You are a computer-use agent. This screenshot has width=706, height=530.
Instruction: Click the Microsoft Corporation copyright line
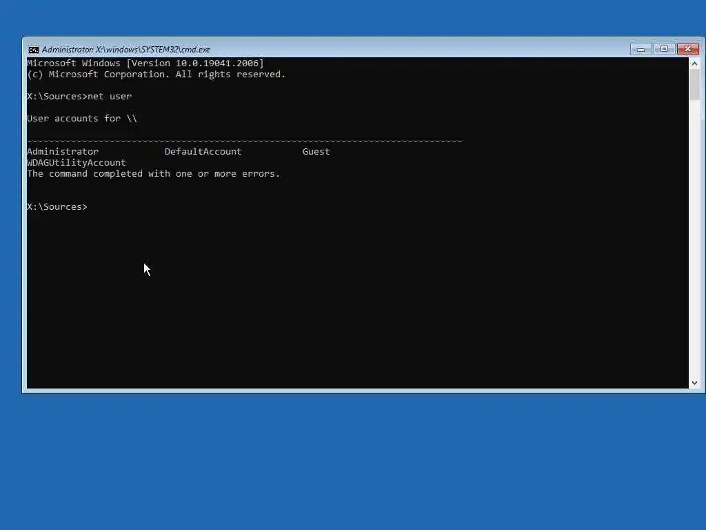(x=157, y=75)
